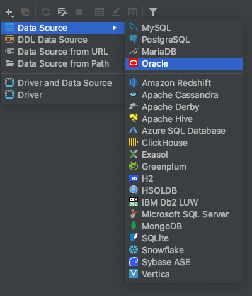Screen dimensions: 252x296
Task: Click the Edit pencil icon
Action: coord(116,12)
